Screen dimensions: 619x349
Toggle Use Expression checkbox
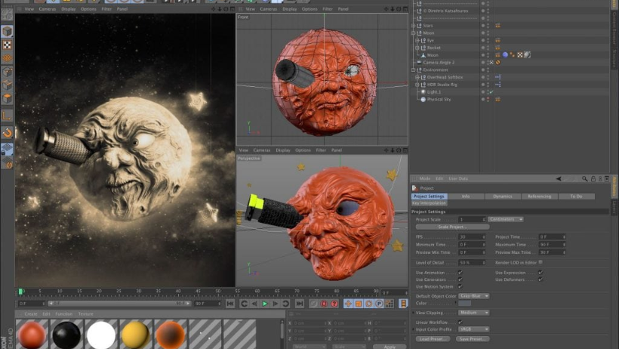click(x=540, y=272)
